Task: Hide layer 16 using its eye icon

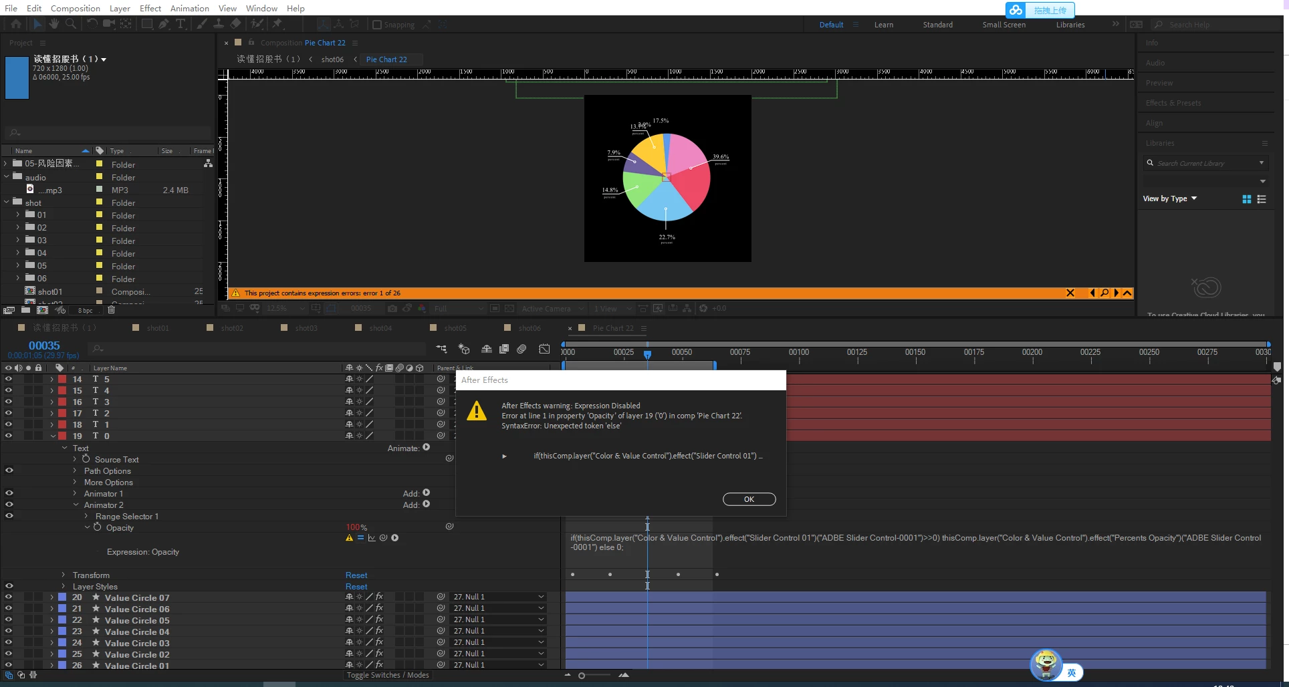Action: (x=9, y=402)
